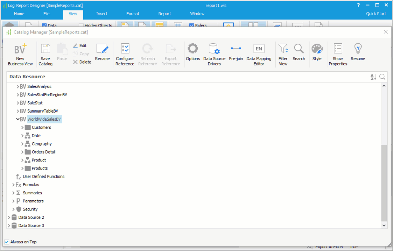Open the catalog Search tool

(299, 53)
